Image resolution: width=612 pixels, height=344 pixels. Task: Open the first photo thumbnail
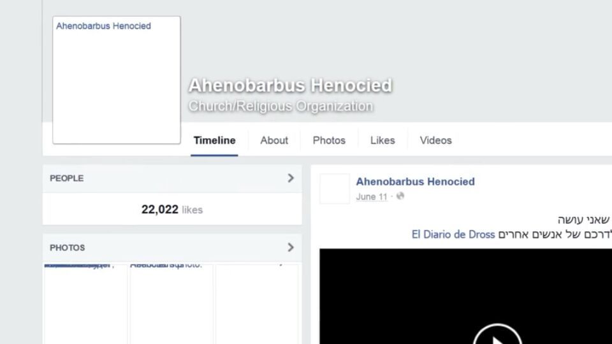click(x=85, y=305)
